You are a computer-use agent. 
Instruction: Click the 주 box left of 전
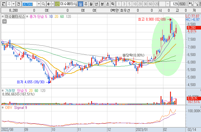click(x=9, y=4)
